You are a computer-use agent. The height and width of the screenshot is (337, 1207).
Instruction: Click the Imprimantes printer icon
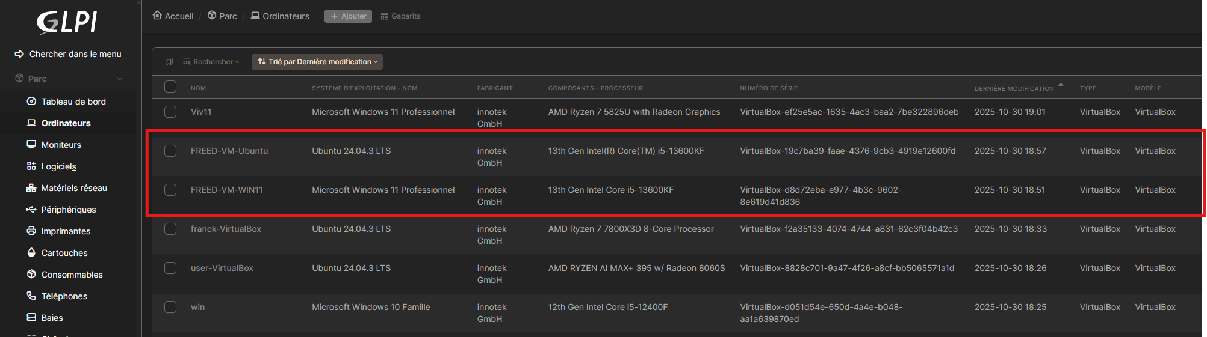coord(31,231)
